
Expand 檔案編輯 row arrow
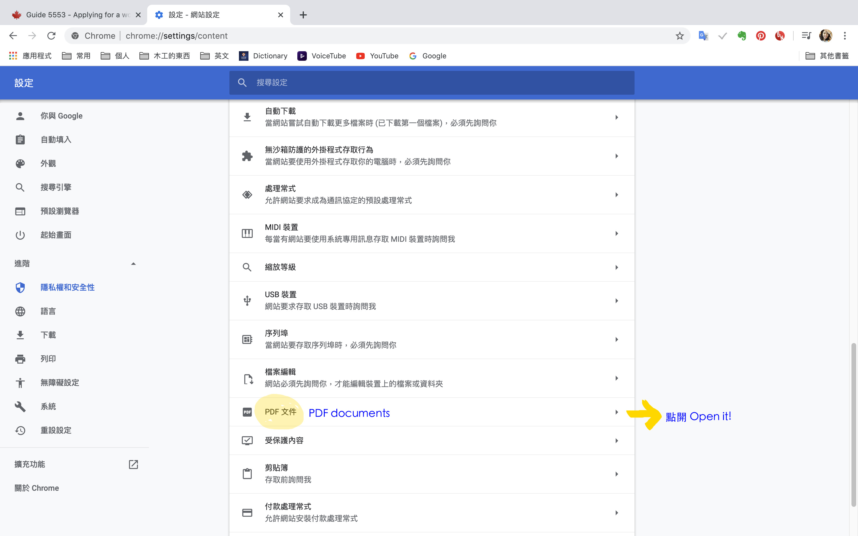(617, 378)
